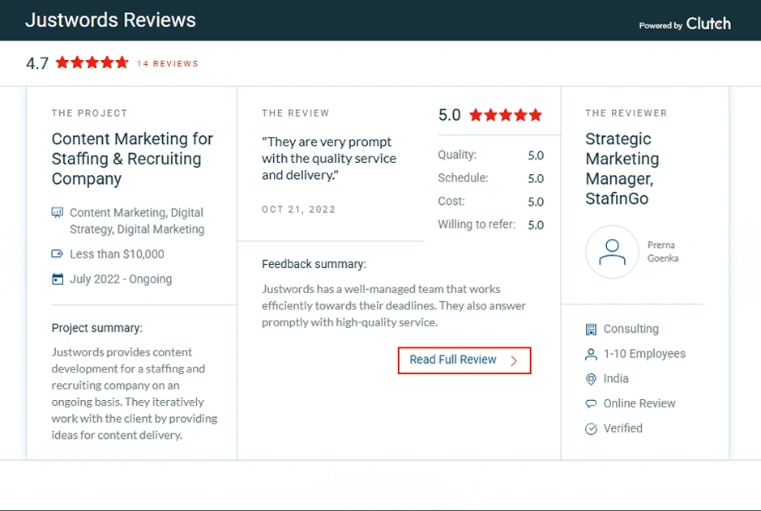Click THE PROJECT section label
This screenshot has height=511, width=761.
point(89,113)
